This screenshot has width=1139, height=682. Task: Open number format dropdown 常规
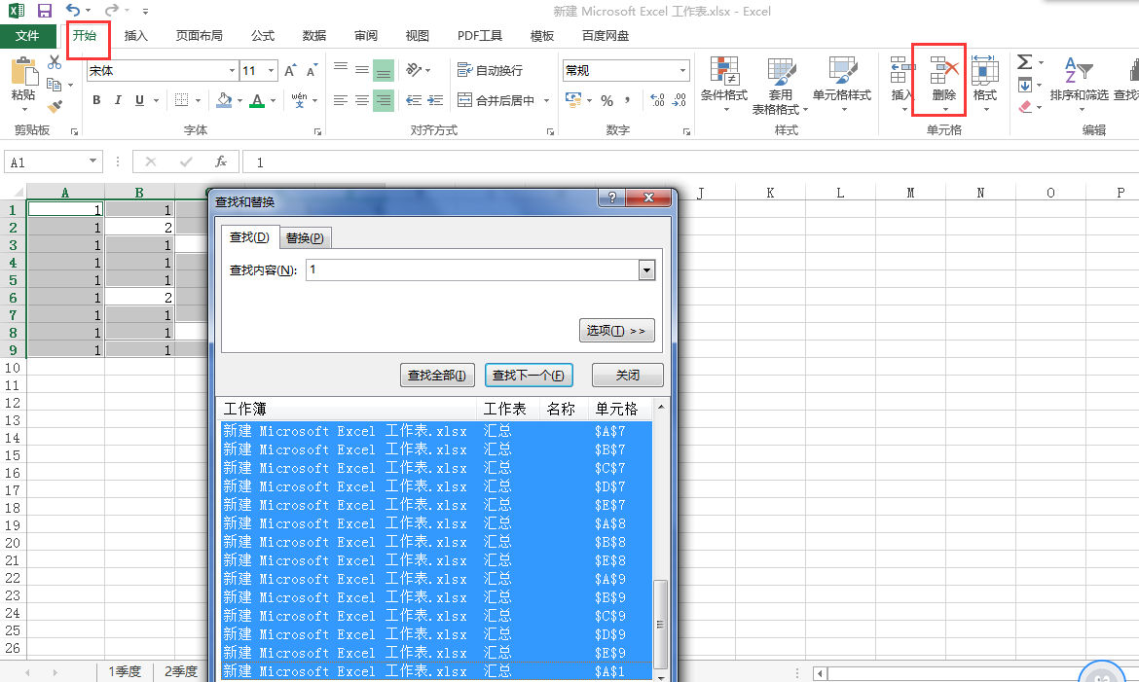(682, 70)
